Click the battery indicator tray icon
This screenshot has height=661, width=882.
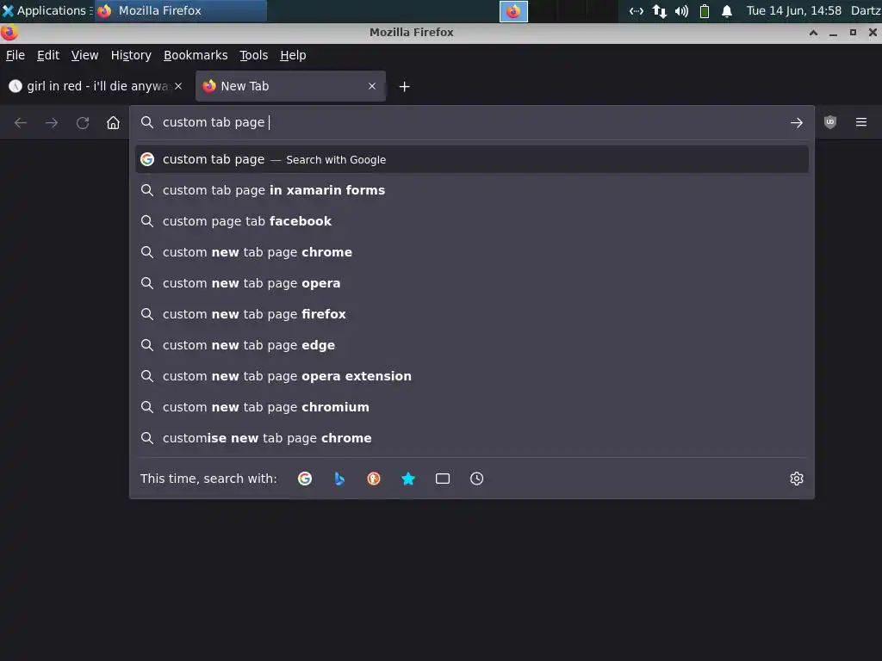pos(705,10)
